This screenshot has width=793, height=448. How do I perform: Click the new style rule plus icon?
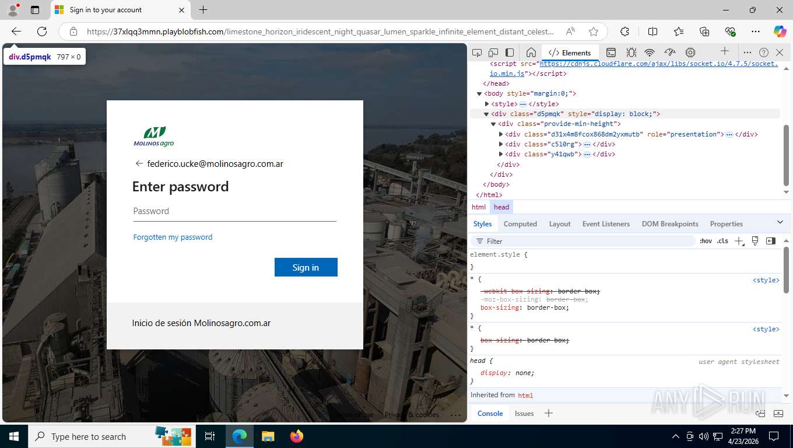[739, 241]
